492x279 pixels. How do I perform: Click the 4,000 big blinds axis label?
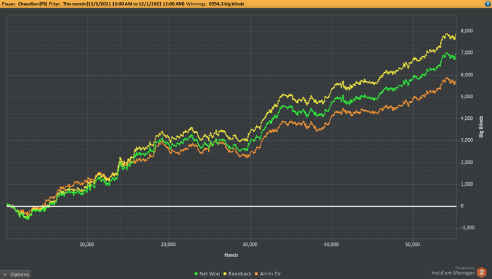tap(467, 118)
